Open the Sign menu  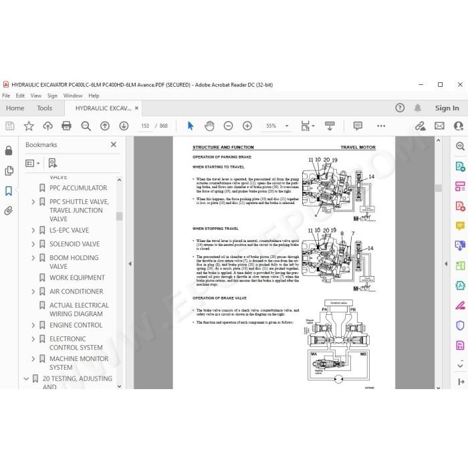pyautogui.click(x=52, y=96)
